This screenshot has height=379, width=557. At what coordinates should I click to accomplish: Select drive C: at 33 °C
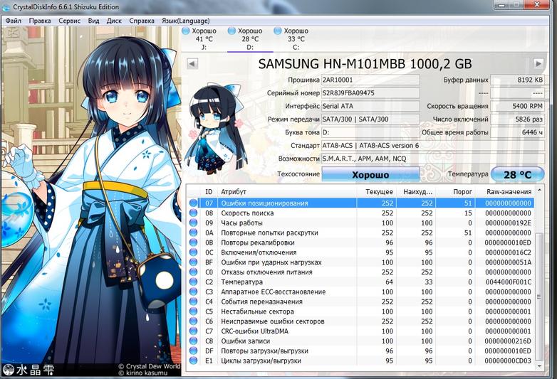click(296, 38)
